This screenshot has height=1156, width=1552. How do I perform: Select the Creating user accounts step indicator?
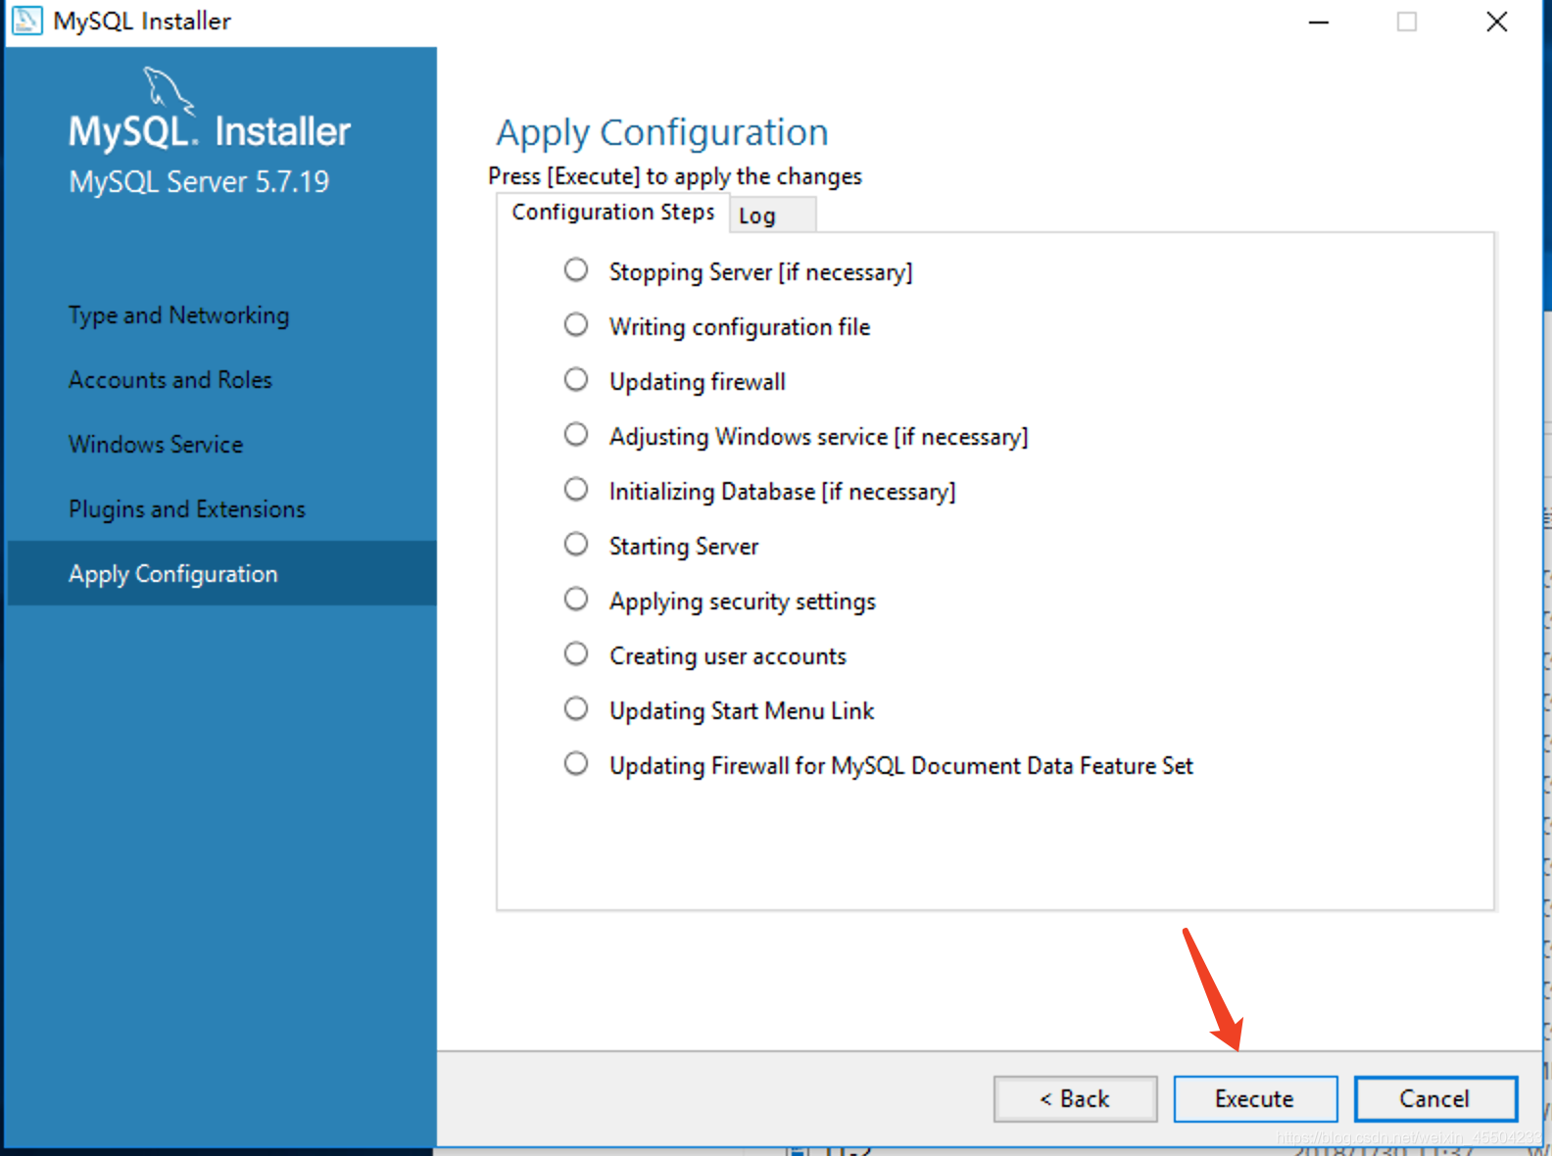[576, 653]
